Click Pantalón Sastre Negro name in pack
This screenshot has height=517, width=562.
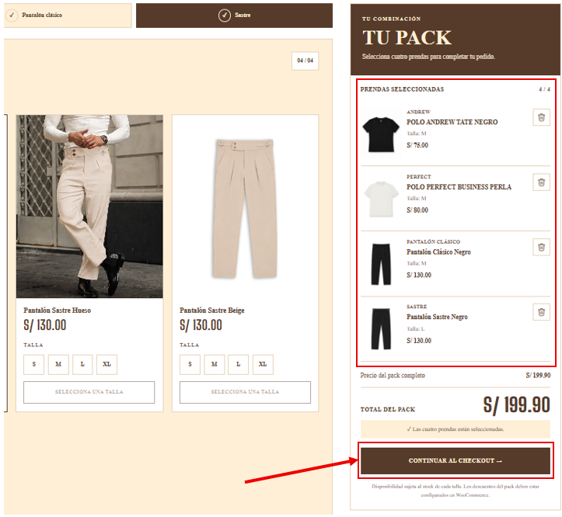(x=437, y=317)
